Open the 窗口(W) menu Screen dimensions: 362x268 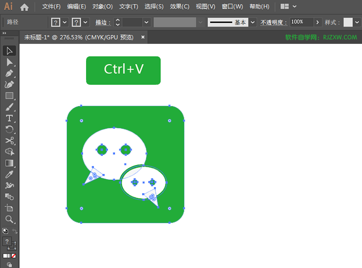(232, 7)
